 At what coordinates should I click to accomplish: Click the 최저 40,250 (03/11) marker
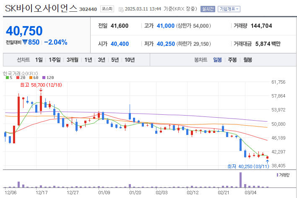click(x=248, y=166)
